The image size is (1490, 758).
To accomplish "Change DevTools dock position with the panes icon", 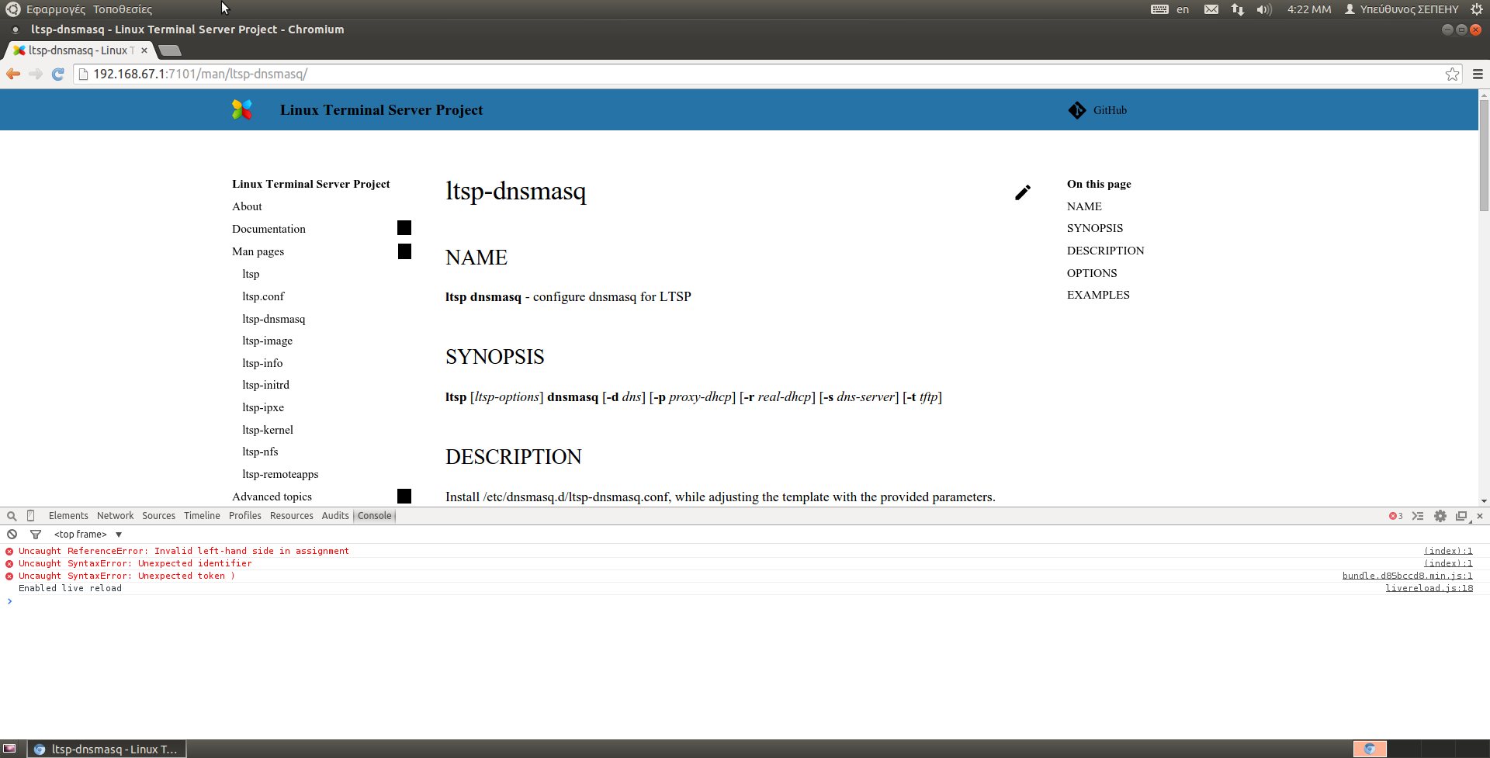I will click(x=1462, y=515).
